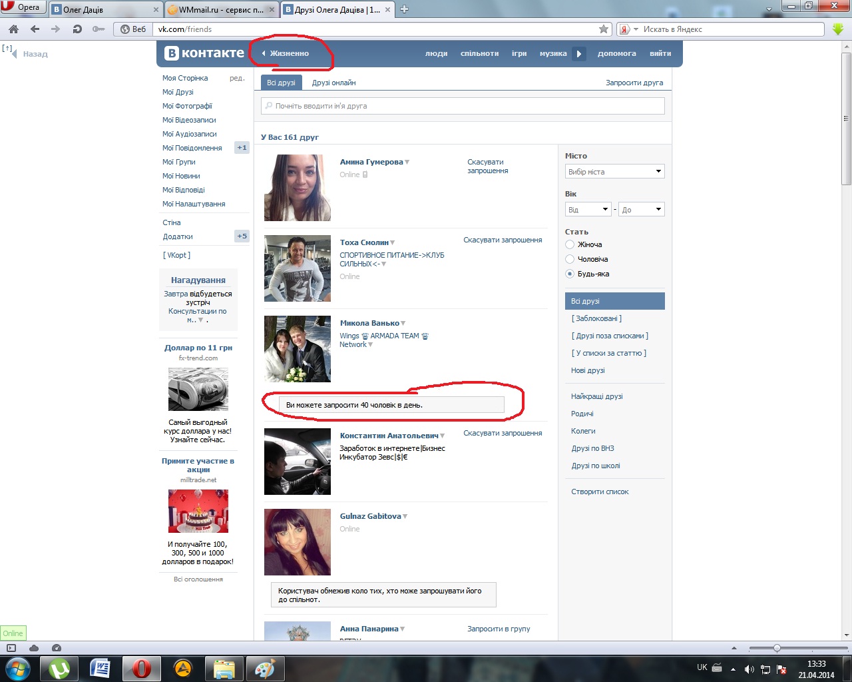Open the Заблоковані friends filter
Viewport: 852px width, 682px height.
tap(596, 318)
